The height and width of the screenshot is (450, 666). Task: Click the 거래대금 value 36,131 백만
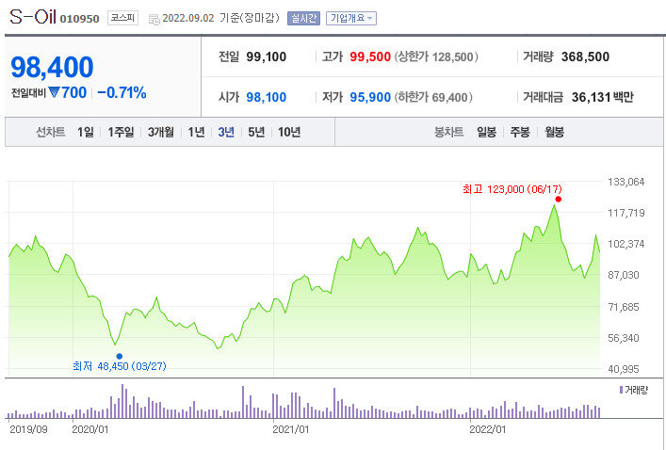click(602, 97)
